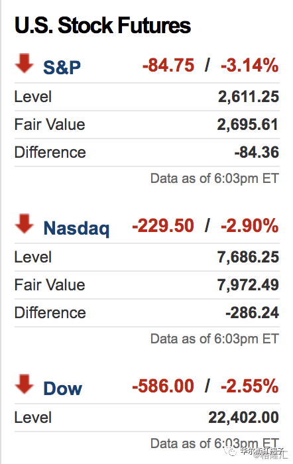Click the S&P Difference value -84.36

point(257,152)
